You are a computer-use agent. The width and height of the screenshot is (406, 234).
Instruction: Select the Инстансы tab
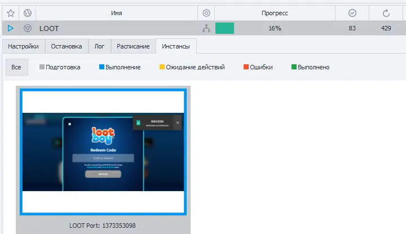point(176,46)
